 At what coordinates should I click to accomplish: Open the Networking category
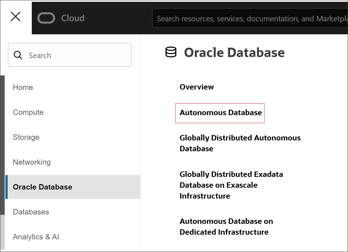(x=32, y=162)
